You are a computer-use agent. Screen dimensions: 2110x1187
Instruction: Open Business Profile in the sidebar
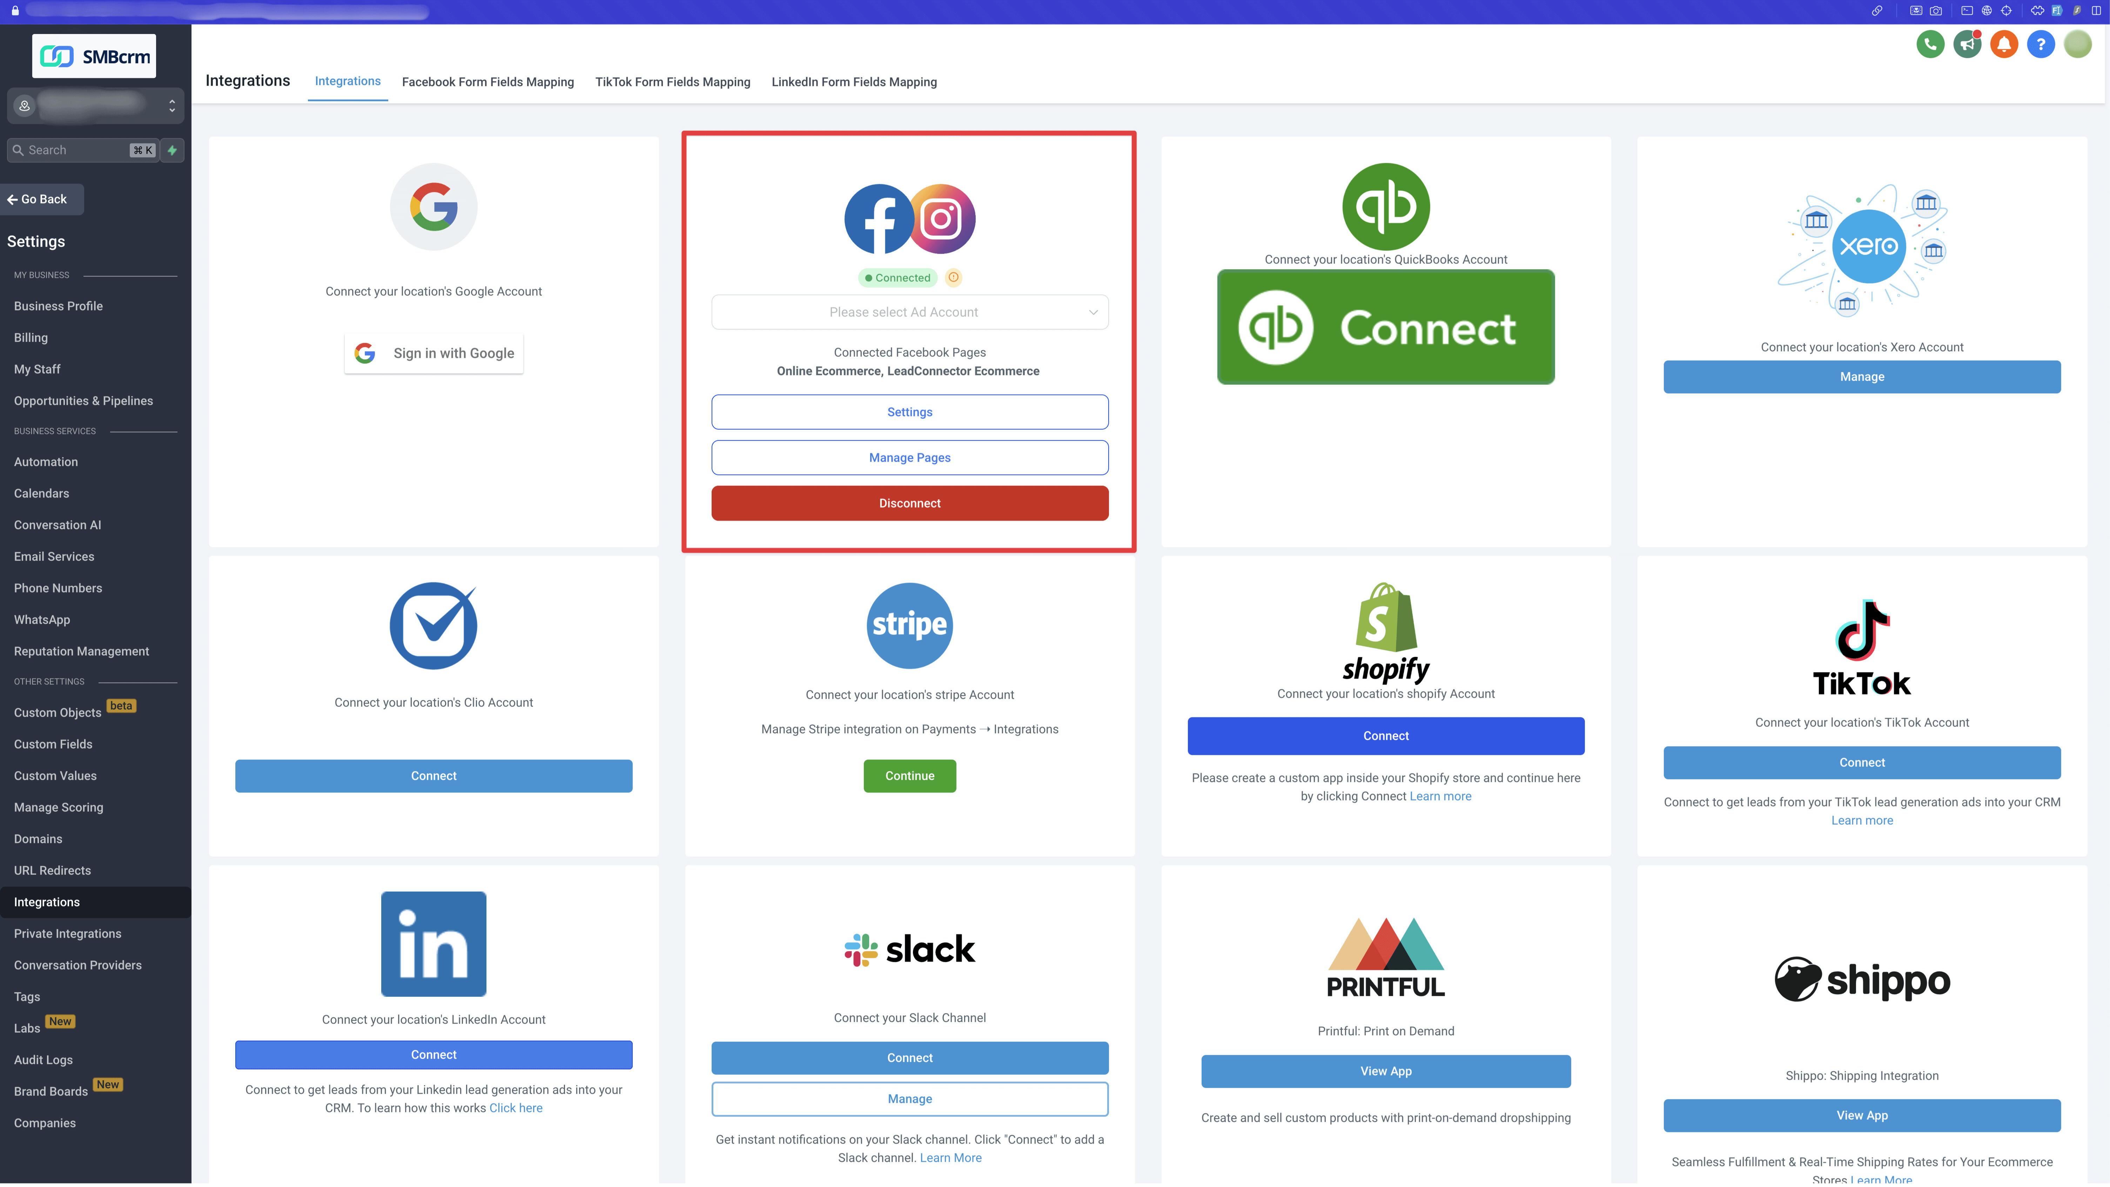pyautogui.click(x=58, y=306)
